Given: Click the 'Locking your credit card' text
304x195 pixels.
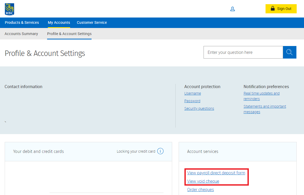Looking at the screenshot, I should [136, 151].
